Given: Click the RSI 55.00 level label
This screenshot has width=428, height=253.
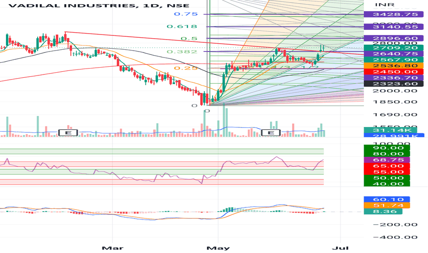Looking at the screenshot, I should click(387, 172).
